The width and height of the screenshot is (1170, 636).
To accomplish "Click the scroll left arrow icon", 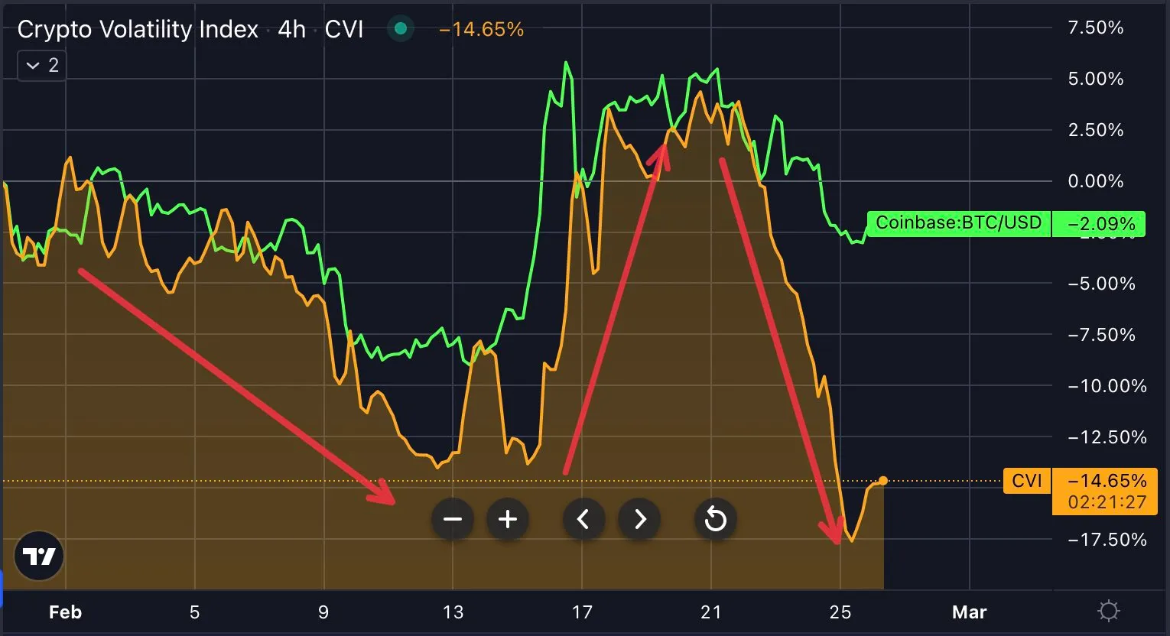I will click(x=584, y=519).
